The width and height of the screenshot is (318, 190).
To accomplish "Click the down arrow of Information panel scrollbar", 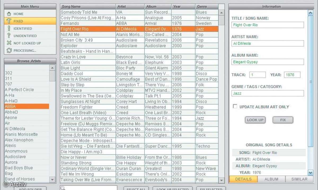I will pyautogui.click(x=311, y=173).
